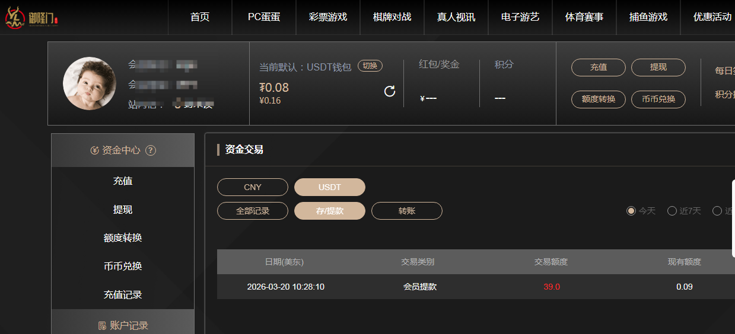Switch to the CNY currency tab
The height and width of the screenshot is (334, 735).
pos(253,187)
